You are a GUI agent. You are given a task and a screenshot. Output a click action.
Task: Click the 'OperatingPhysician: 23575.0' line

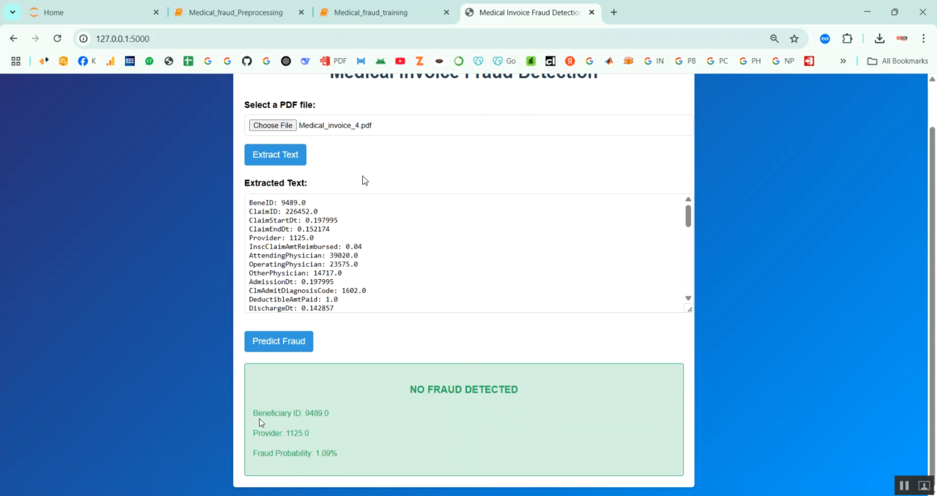point(304,264)
